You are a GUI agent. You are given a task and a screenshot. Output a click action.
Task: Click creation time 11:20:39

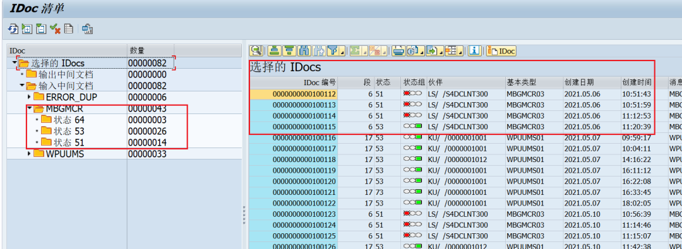[x=637, y=127]
